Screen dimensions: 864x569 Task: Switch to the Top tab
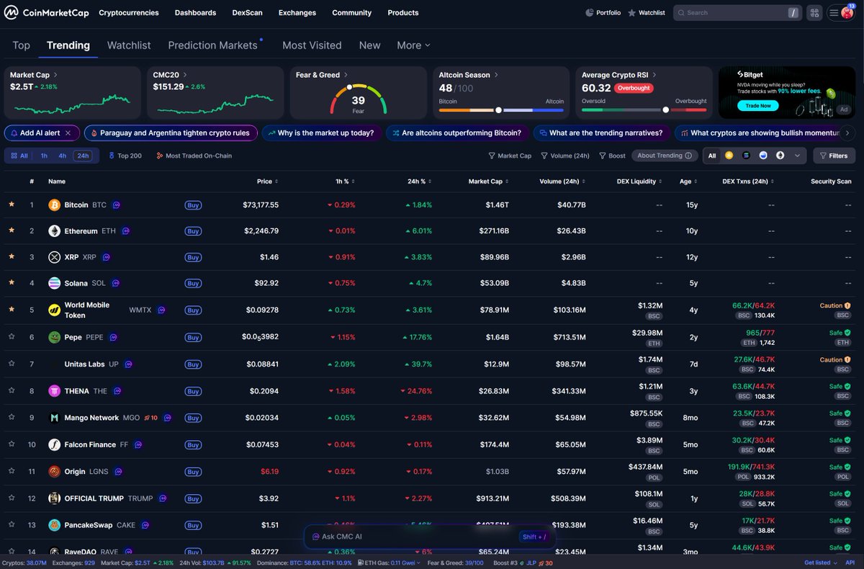[x=22, y=45]
